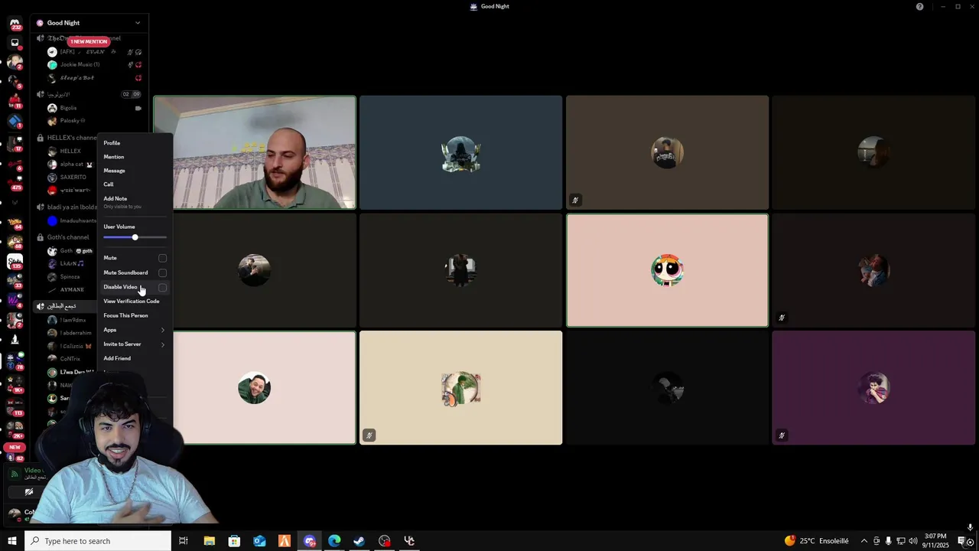Viewport: 979px width, 551px height.
Task: Open Discord from the taskbar
Action: point(309,541)
